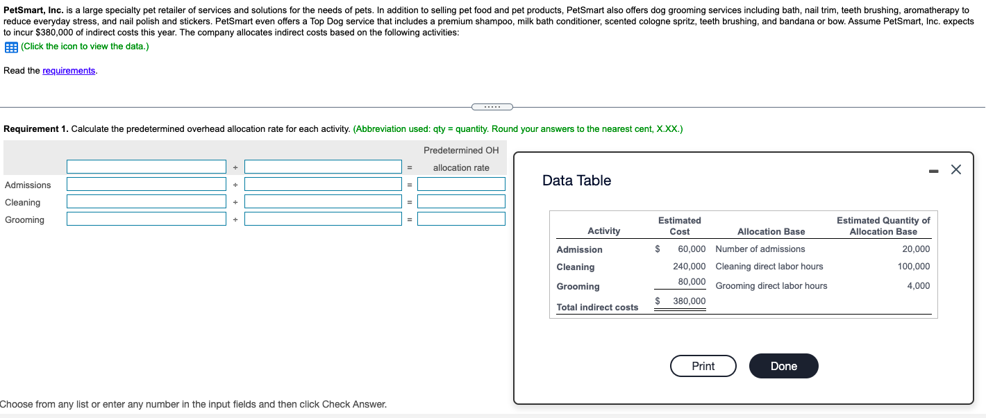Click the Cleaning allocation rate result field
This screenshot has width=986, height=418.
(x=461, y=201)
